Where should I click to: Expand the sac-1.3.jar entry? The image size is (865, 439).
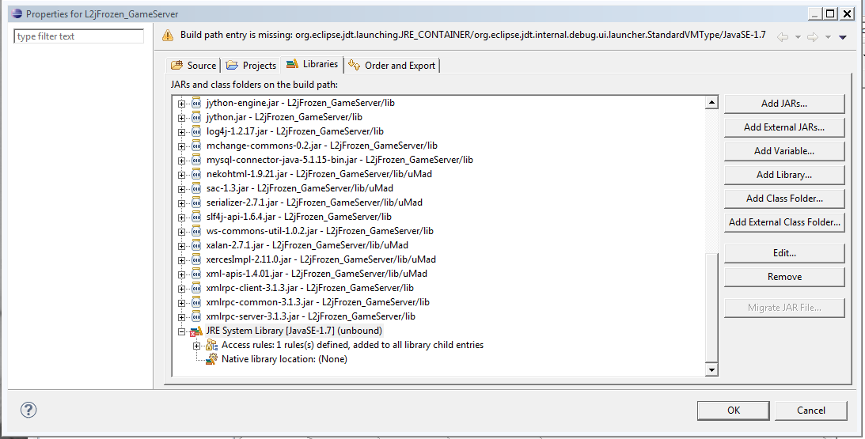(181, 189)
